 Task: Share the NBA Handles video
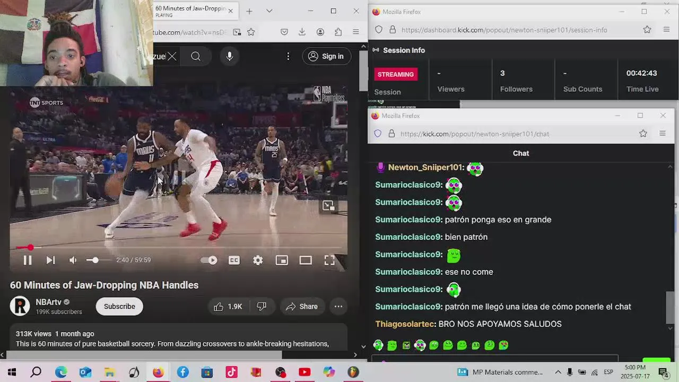(302, 307)
